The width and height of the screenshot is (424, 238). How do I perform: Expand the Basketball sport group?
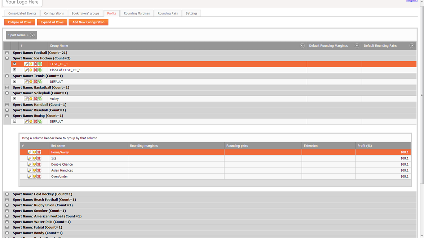(x=7, y=87)
